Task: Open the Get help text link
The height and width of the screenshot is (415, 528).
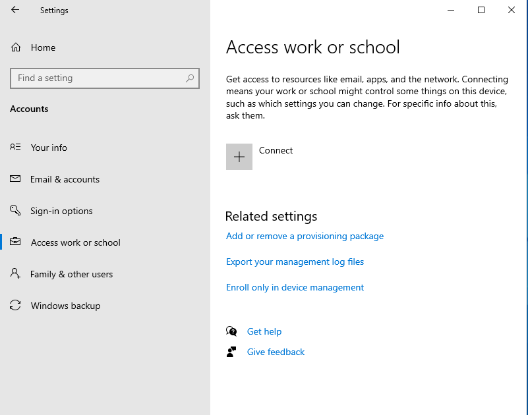Action: 264,331
